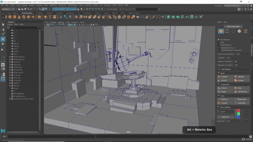The width and height of the screenshot is (253, 142).
Task: Click the Multi-Cut shelf knife icon
Action: [153, 17]
